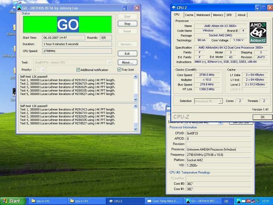The image size is (273, 205).
Task: Click the Core Speed value 2798.5 MHz
Action: [207, 75]
